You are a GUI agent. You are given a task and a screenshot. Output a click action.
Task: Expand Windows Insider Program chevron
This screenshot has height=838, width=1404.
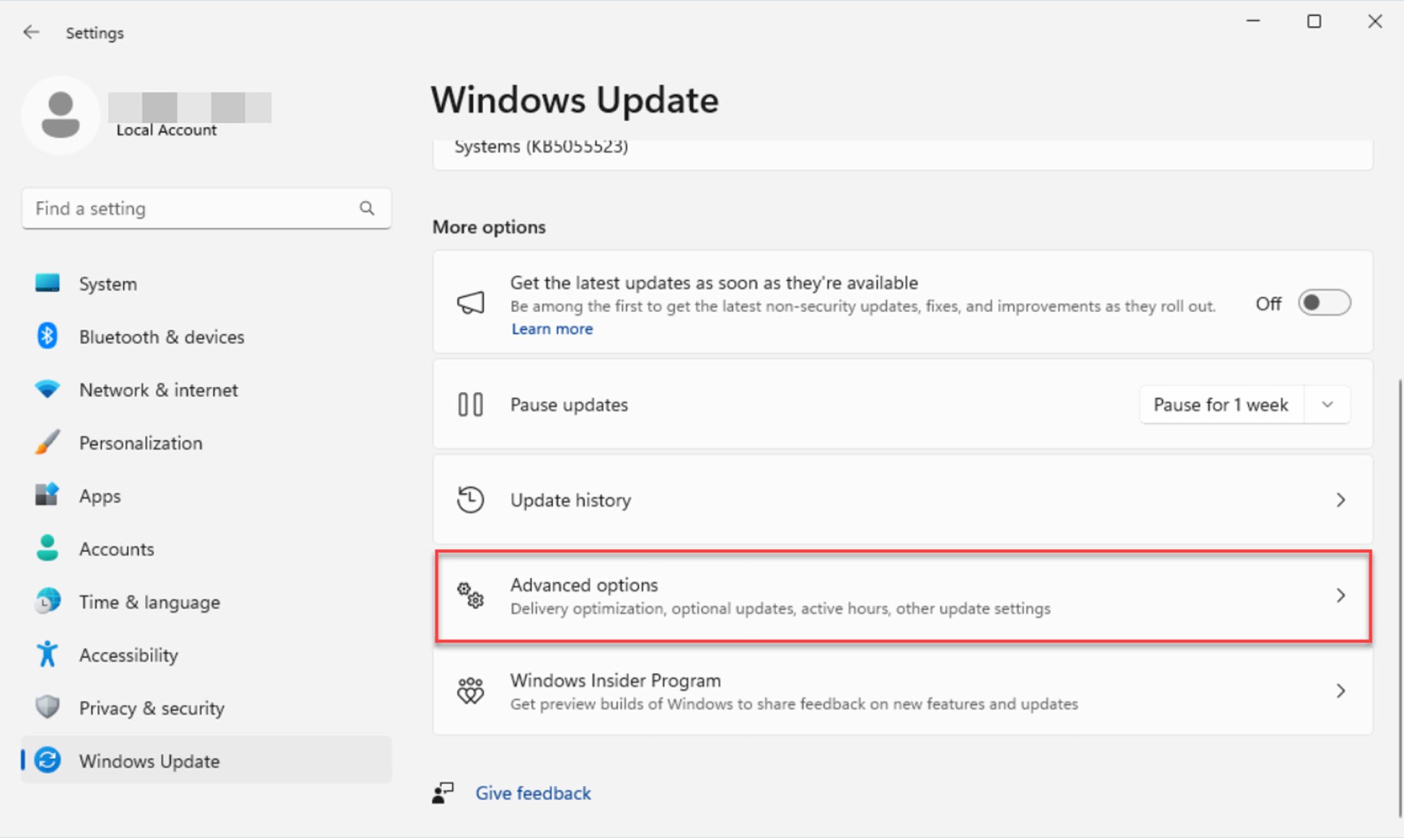pos(1341,691)
